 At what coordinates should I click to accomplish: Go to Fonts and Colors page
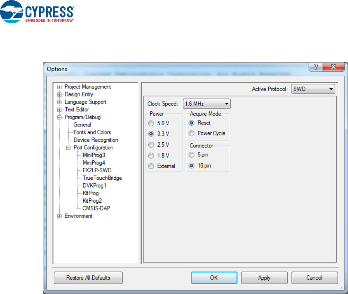pyautogui.click(x=92, y=132)
